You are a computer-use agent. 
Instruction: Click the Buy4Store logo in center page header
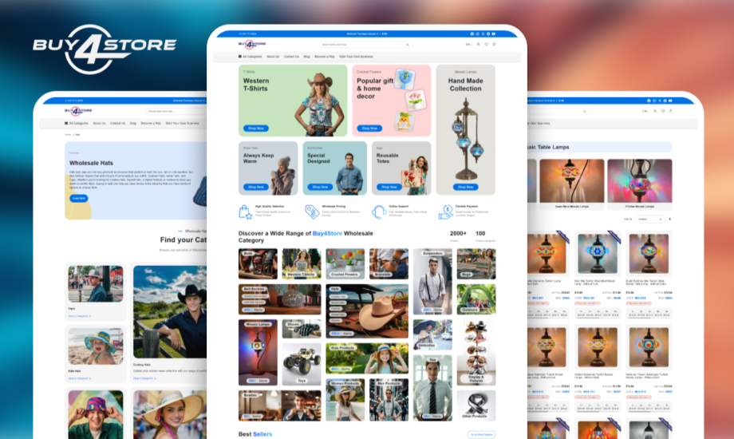252,45
